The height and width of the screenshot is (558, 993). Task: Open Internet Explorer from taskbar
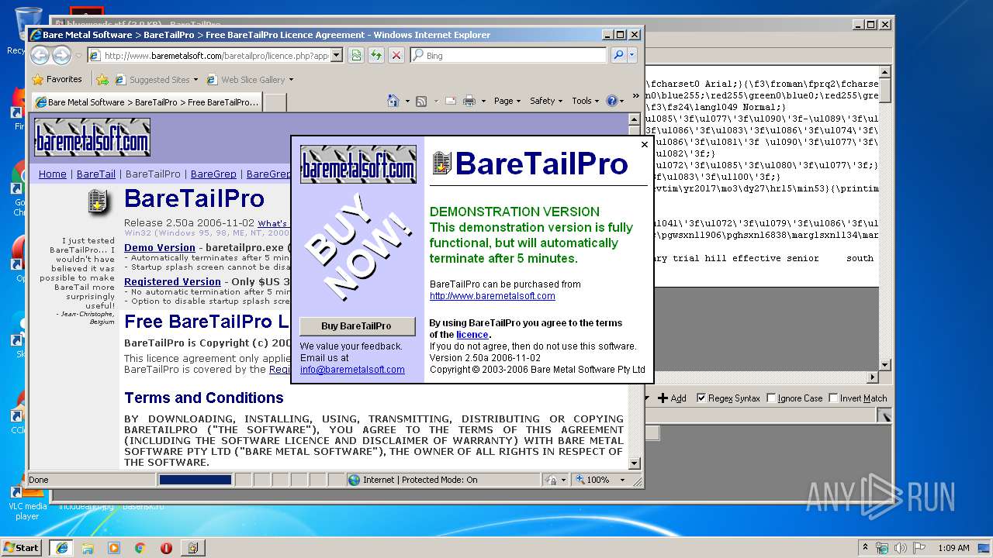61,548
